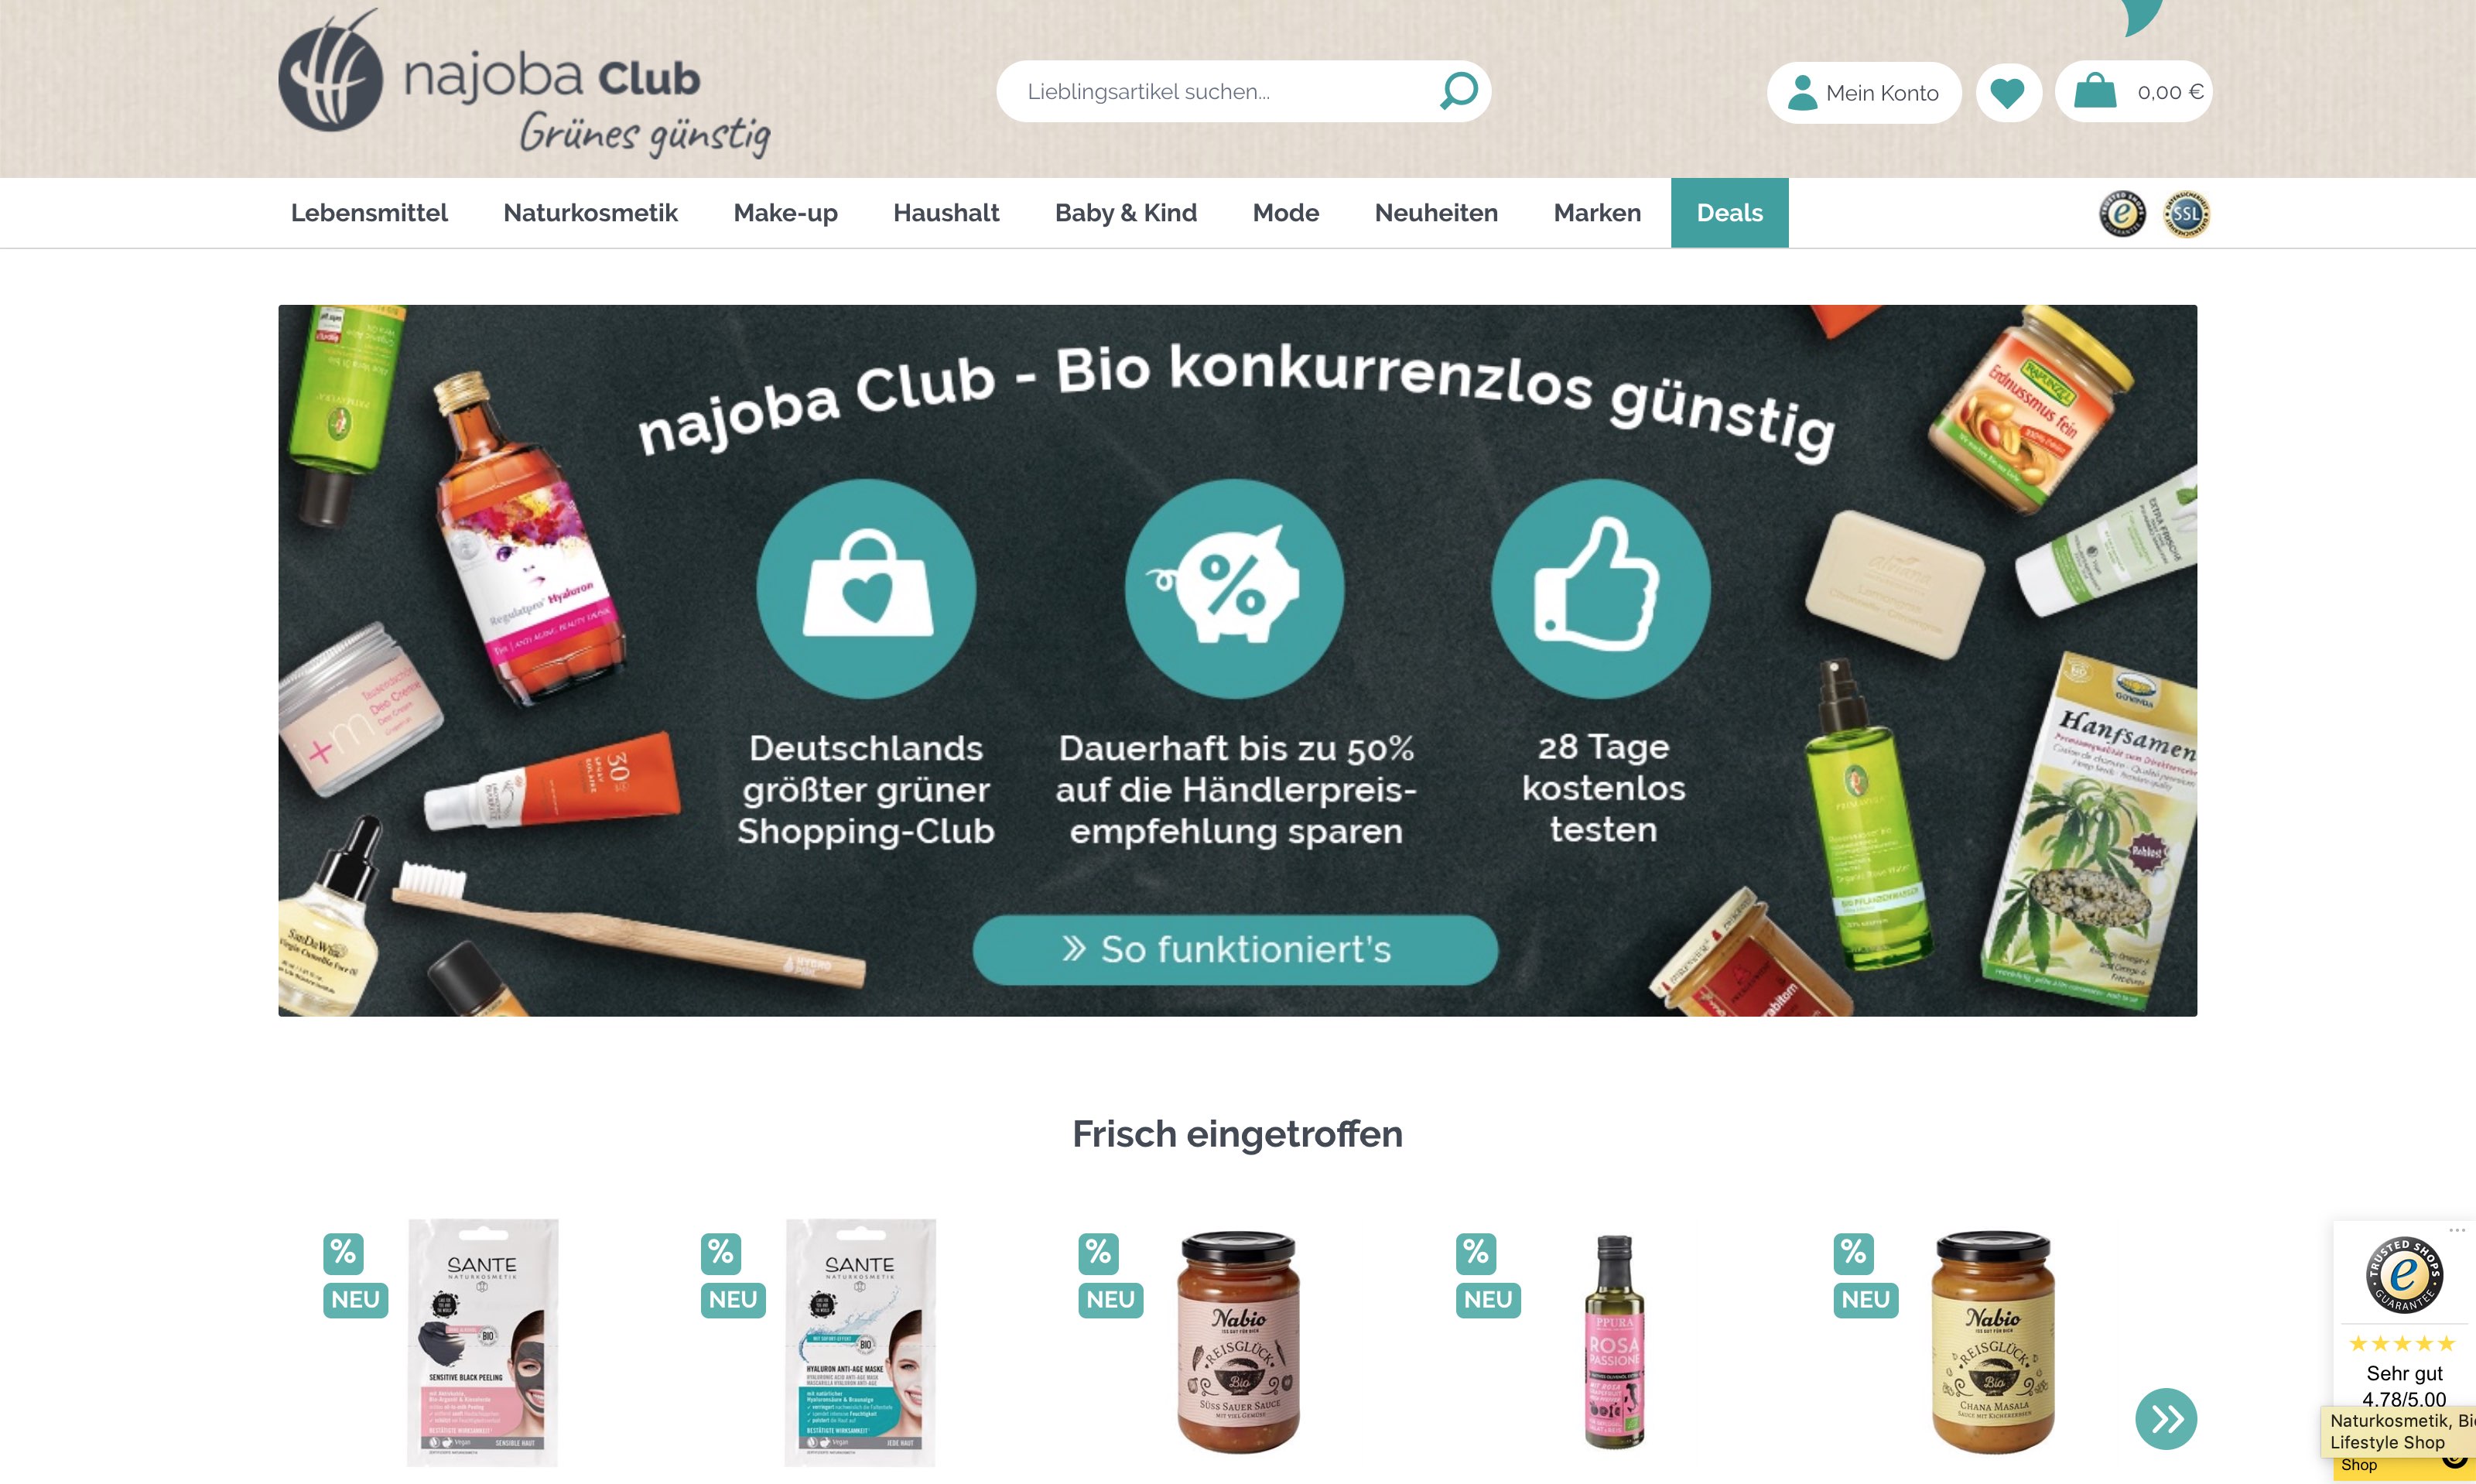This screenshot has height=1484, width=2476.
Task: Click the SSL security badge
Action: point(2186,213)
